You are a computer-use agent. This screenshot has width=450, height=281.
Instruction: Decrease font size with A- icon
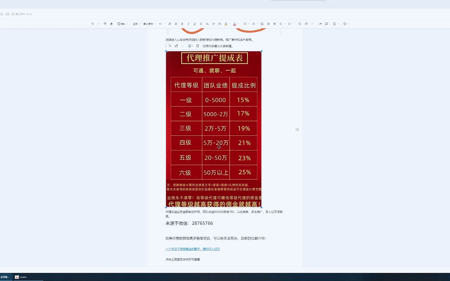tap(176, 24)
